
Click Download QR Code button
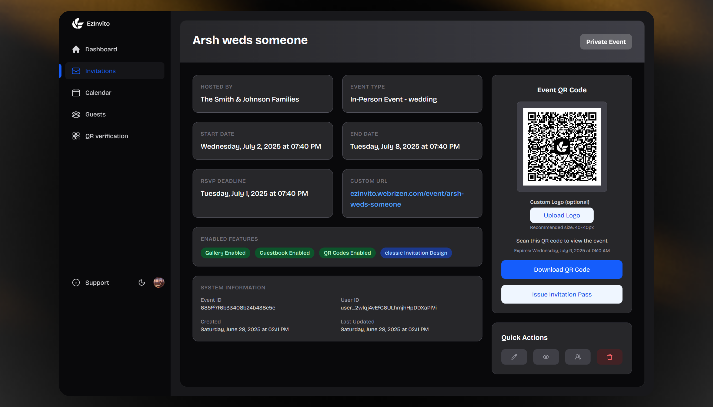click(x=561, y=269)
